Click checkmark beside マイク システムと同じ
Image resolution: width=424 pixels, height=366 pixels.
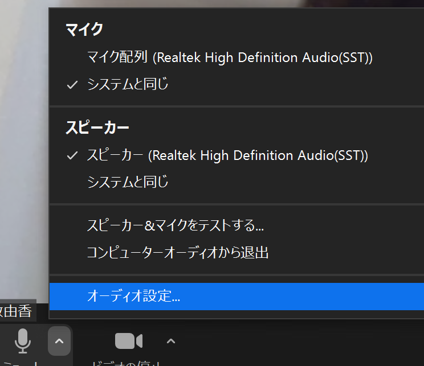pyautogui.click(x=72, y=85)
